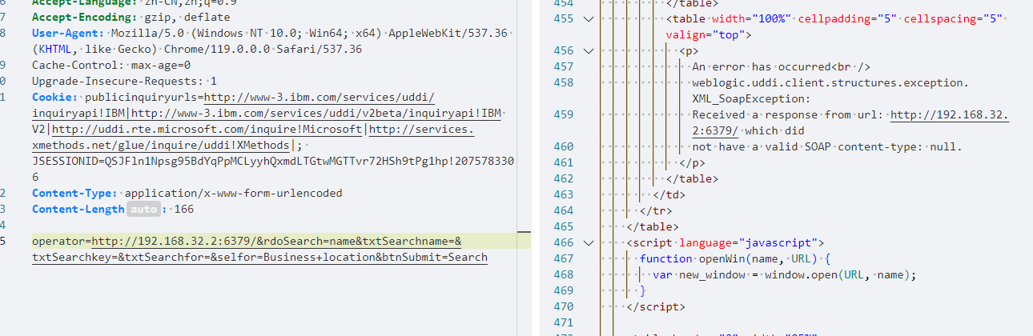Click the application/x-www-form-urlencoded value
Image resolution: width=1033 pixels, height=336 pixels.
234,194
